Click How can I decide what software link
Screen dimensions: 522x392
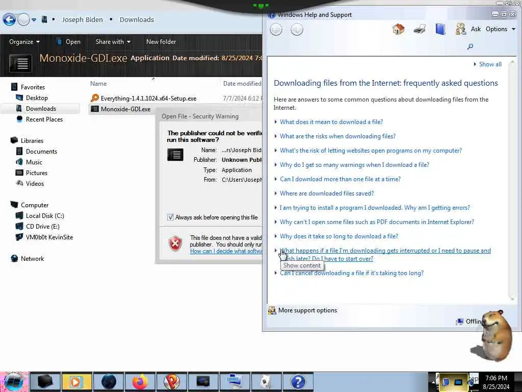pyautogui.click(x=226, y=251)
